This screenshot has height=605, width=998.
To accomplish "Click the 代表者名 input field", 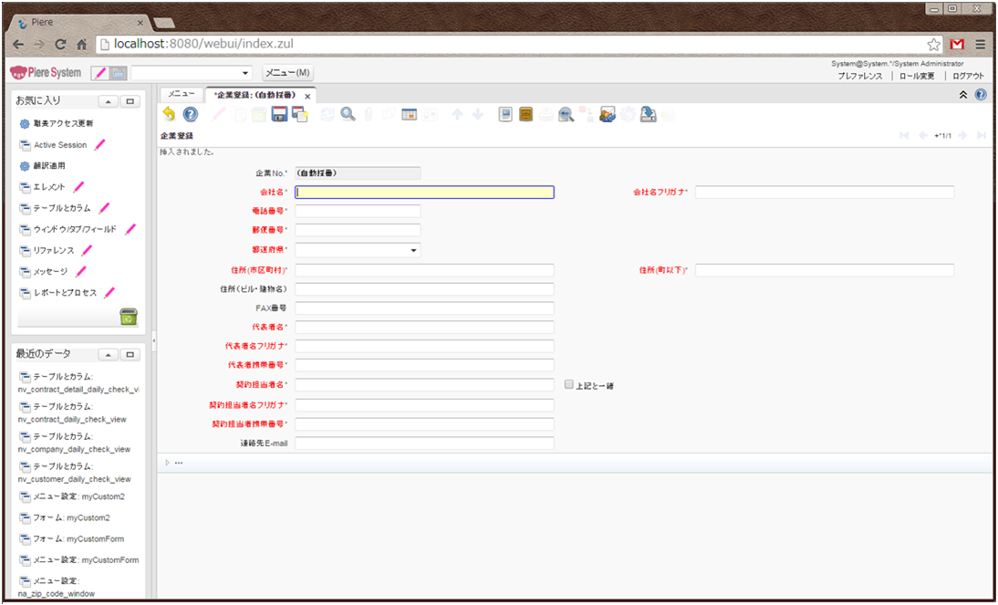I will tap(424, 328).
